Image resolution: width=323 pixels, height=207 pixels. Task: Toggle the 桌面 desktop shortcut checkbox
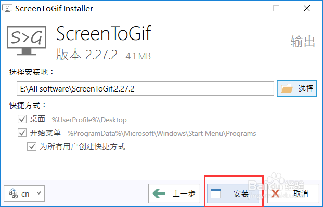22,119
